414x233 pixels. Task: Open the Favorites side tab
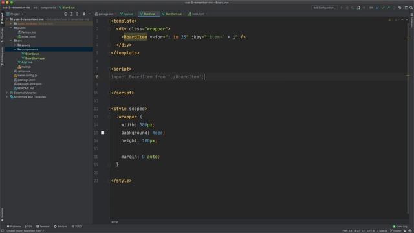pyautogui.click(x=3, y=214)
